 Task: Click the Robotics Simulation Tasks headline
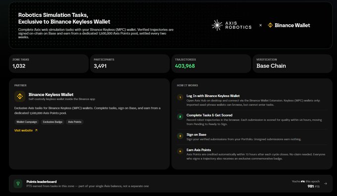(x=64, y=18)
